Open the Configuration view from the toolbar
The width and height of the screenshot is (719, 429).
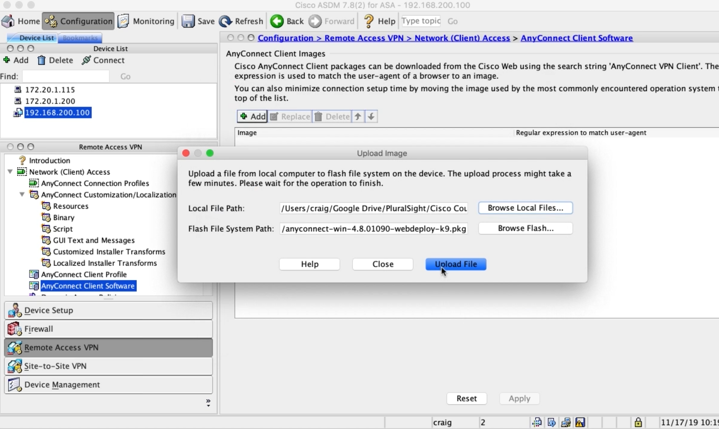click(78, 21)
